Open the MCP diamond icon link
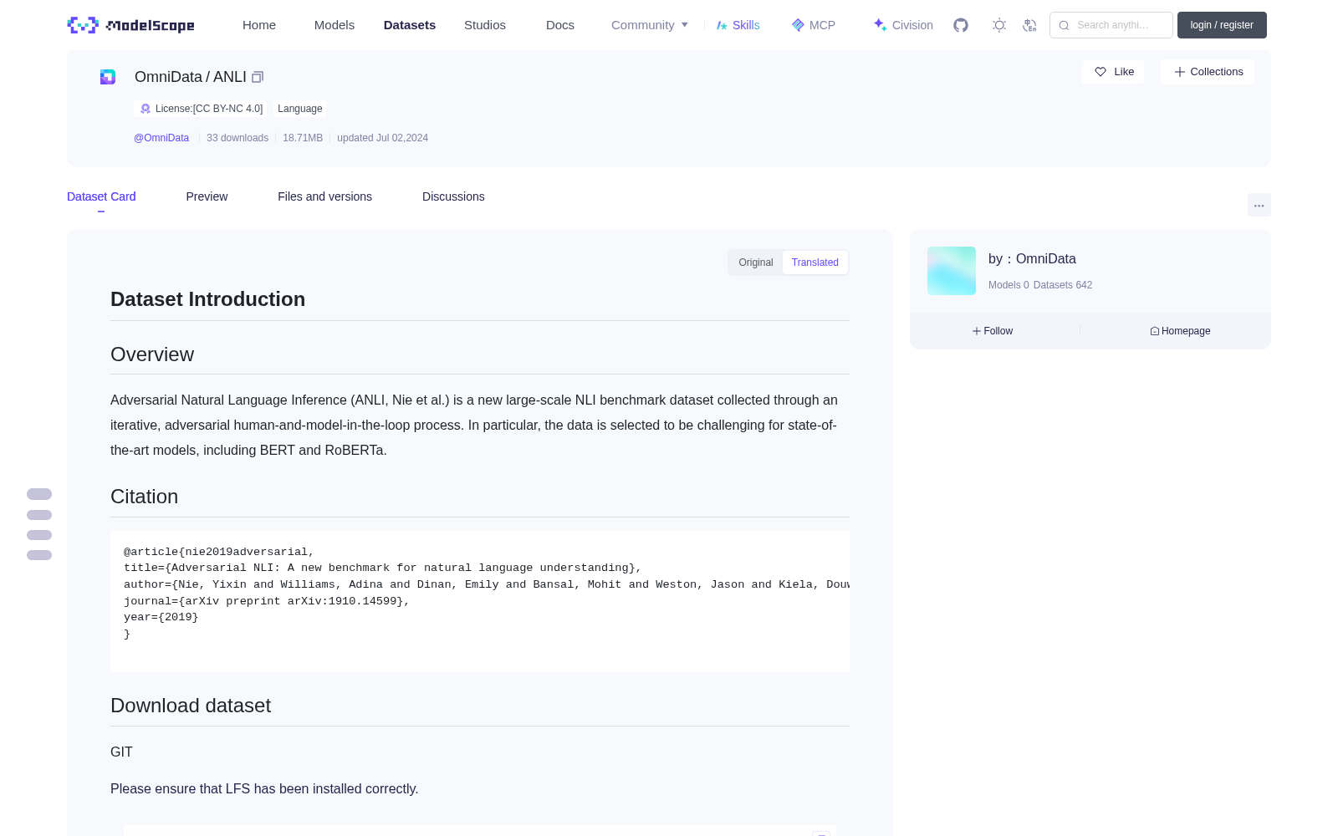 (x=814, y=25)
